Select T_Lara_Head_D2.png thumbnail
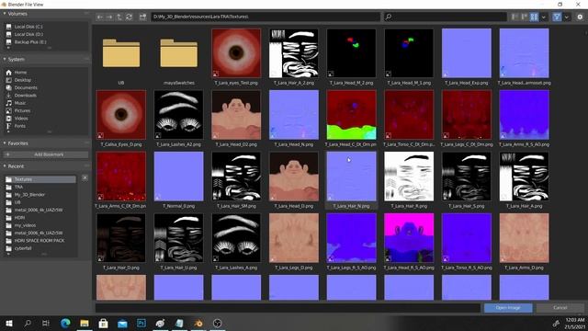This screenshot has height=331, width=588. (x=236, y=115)
